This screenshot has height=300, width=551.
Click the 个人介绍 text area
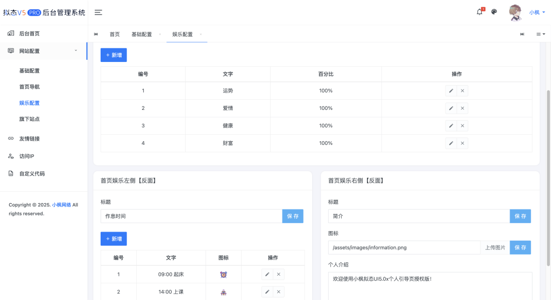click(x=430, y=286)
